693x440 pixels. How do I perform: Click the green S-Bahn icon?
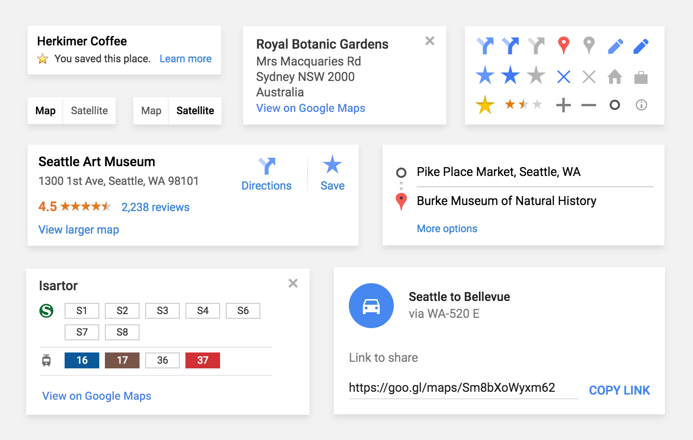pos(46,311)
